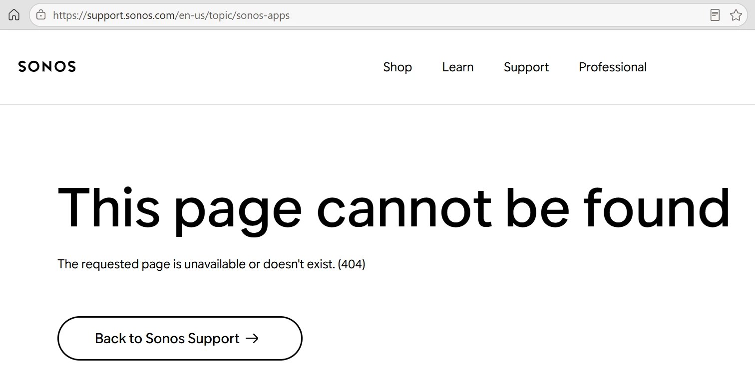Bookmark this page with the star icon
This screenshot has height=382, width=755.
click(736, 15)
